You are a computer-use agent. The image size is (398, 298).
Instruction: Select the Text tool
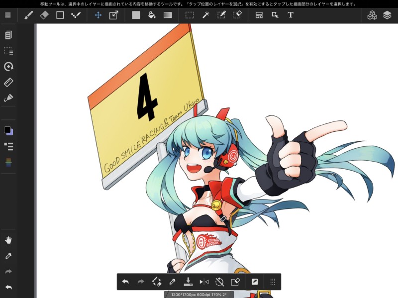coord(291,15)
